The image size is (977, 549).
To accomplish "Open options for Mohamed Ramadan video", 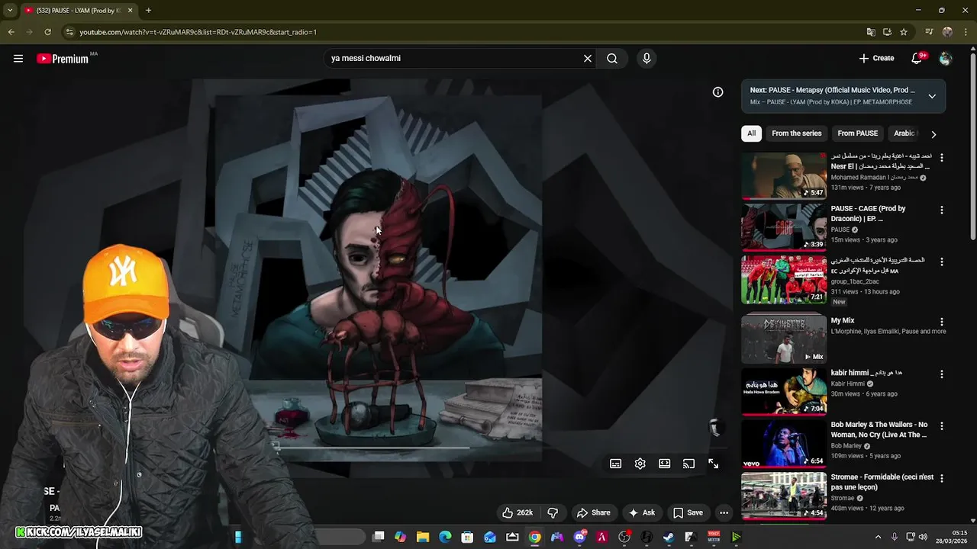I will coord(941,158).
